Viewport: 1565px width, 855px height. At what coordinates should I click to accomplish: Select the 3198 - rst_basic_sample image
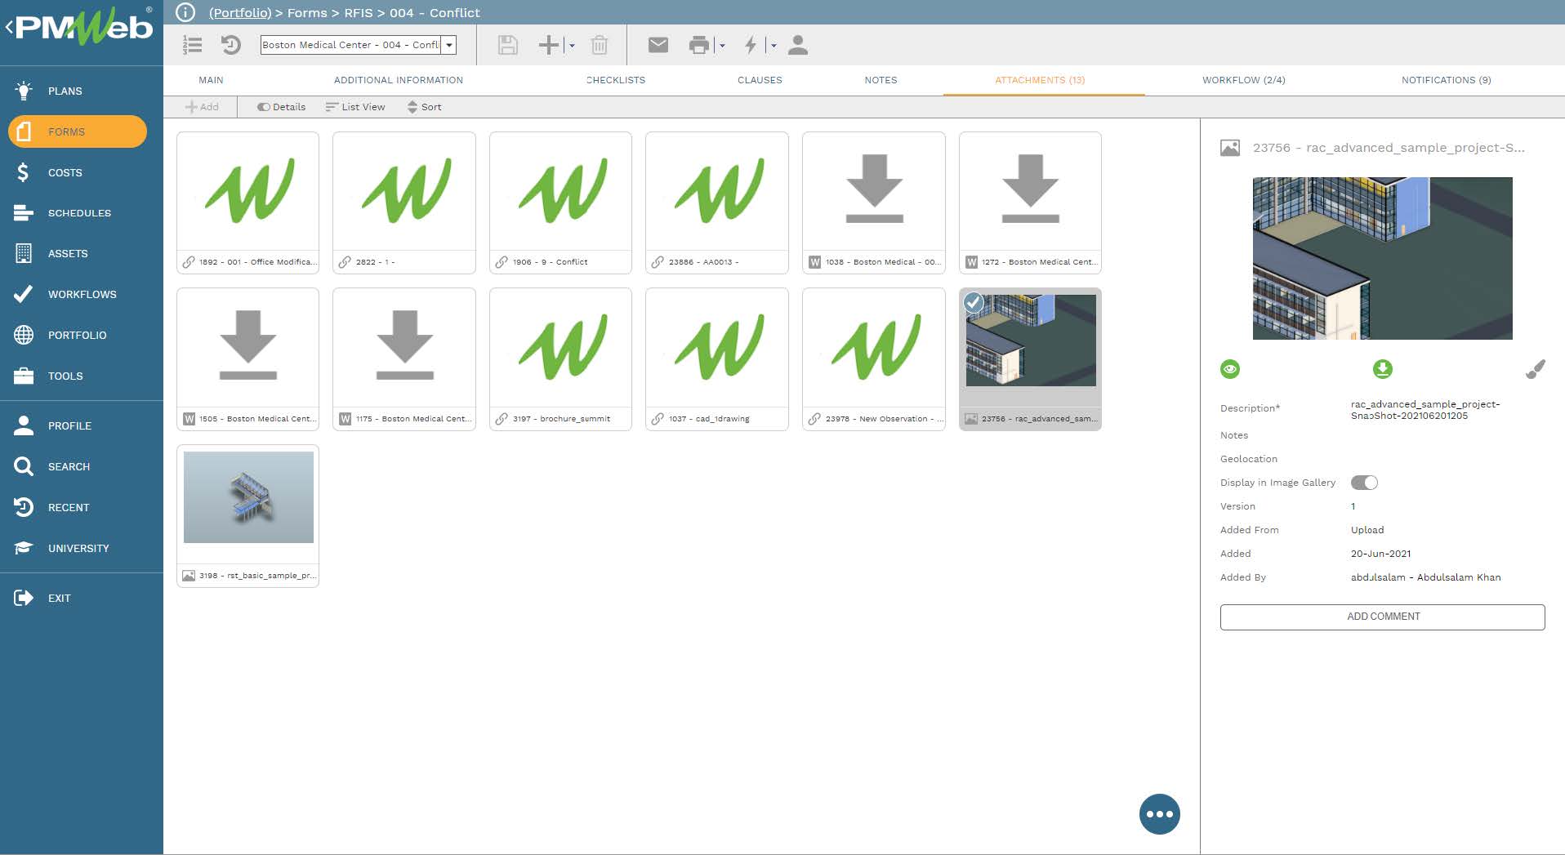247,516
